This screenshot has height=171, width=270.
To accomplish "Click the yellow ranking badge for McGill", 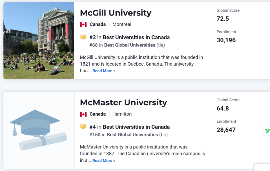I will pyautogui.click(x=83, y=37).
